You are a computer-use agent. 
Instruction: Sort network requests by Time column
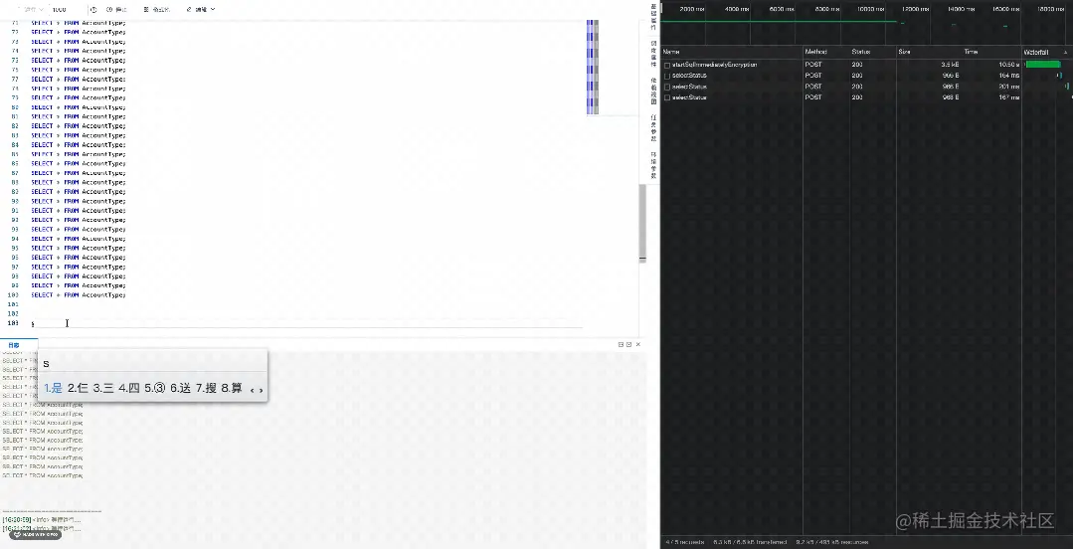(990, 52)
